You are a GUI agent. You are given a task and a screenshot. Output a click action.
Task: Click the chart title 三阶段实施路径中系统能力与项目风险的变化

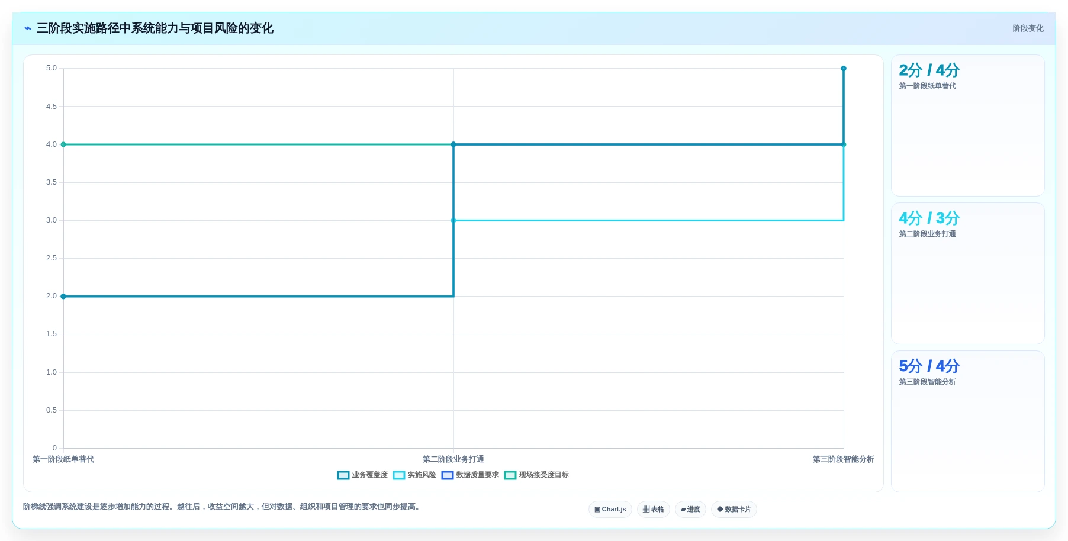(155, 28)
